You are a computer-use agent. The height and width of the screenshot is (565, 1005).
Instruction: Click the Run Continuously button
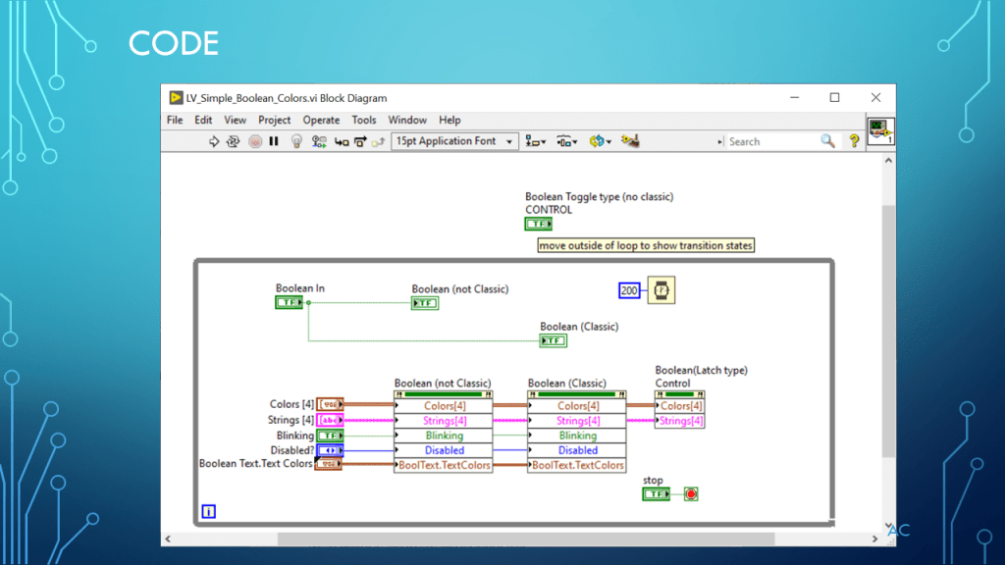click(x=233, y=141)
